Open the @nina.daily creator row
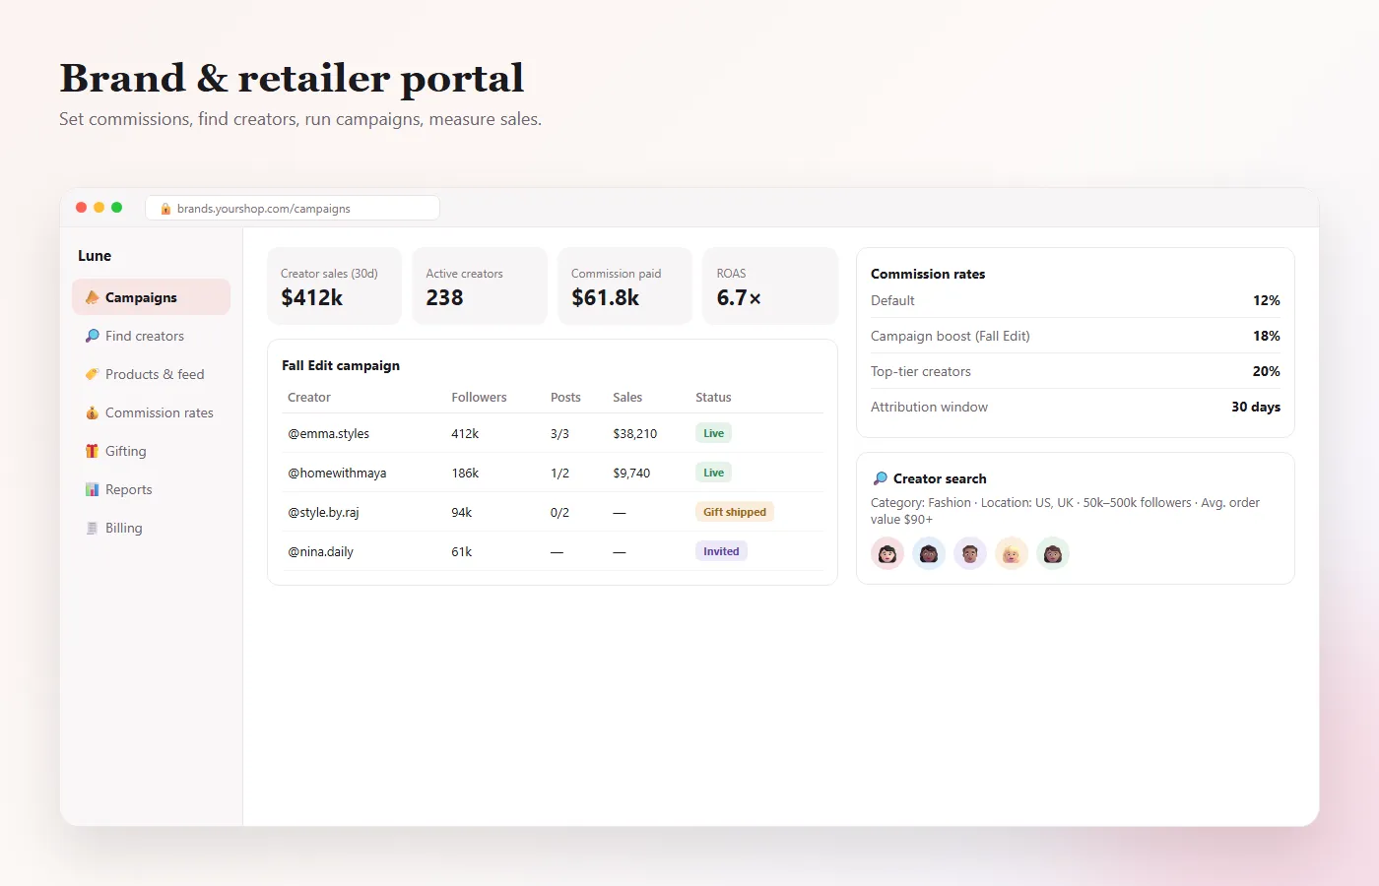This screenshot has height=886, width=1379. (x=553, y=551)
